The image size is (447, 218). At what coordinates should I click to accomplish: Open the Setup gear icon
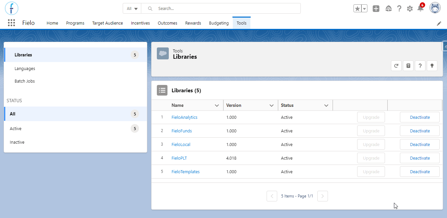(410, 9)
